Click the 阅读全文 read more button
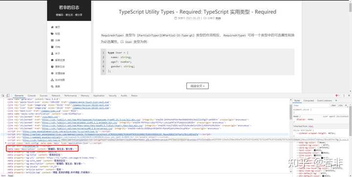The image size is (352, 177). [198, 86]
